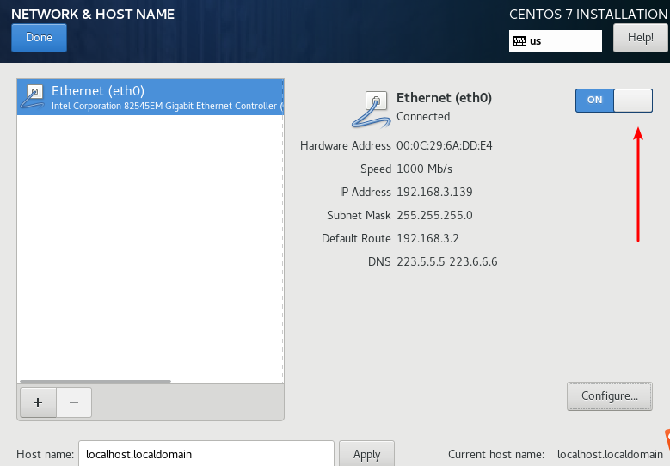Click the blue Done button
The image size is (670, 466).
click(39, 38)
